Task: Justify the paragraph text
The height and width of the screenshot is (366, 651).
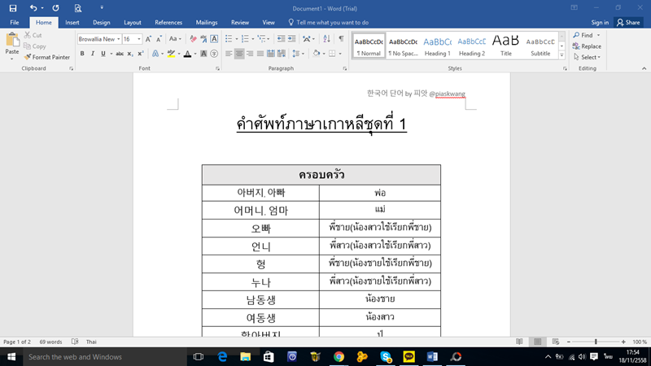Action: pyautogui.click(x=260, y=54)
